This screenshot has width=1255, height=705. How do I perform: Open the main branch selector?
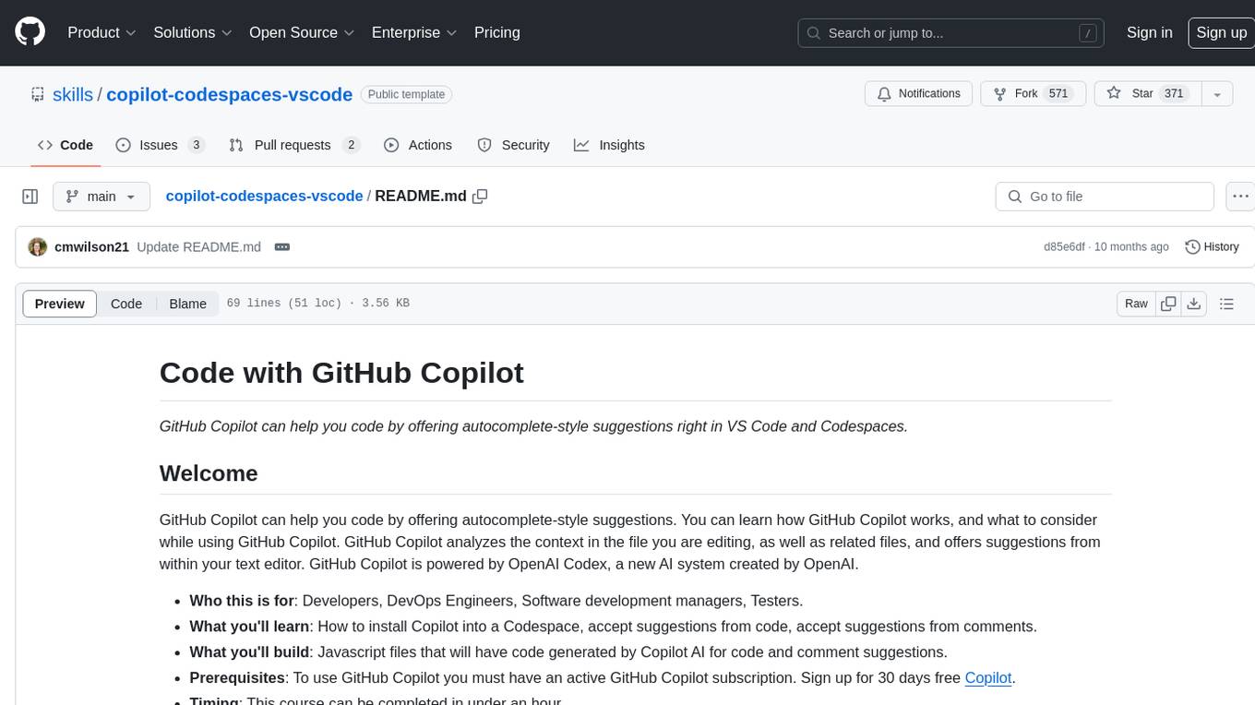[101, 197]
